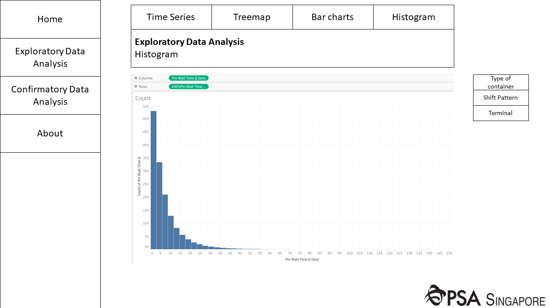The width and height of the screenshot is (549, 308).
Task: Expand the Terminal filter
Action: (501, 113)
